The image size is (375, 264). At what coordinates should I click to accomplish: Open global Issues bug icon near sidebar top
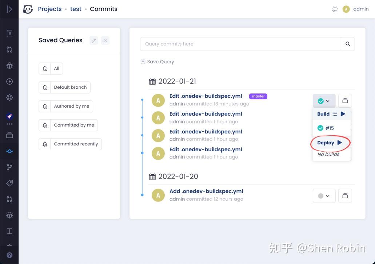click(9, 65)
